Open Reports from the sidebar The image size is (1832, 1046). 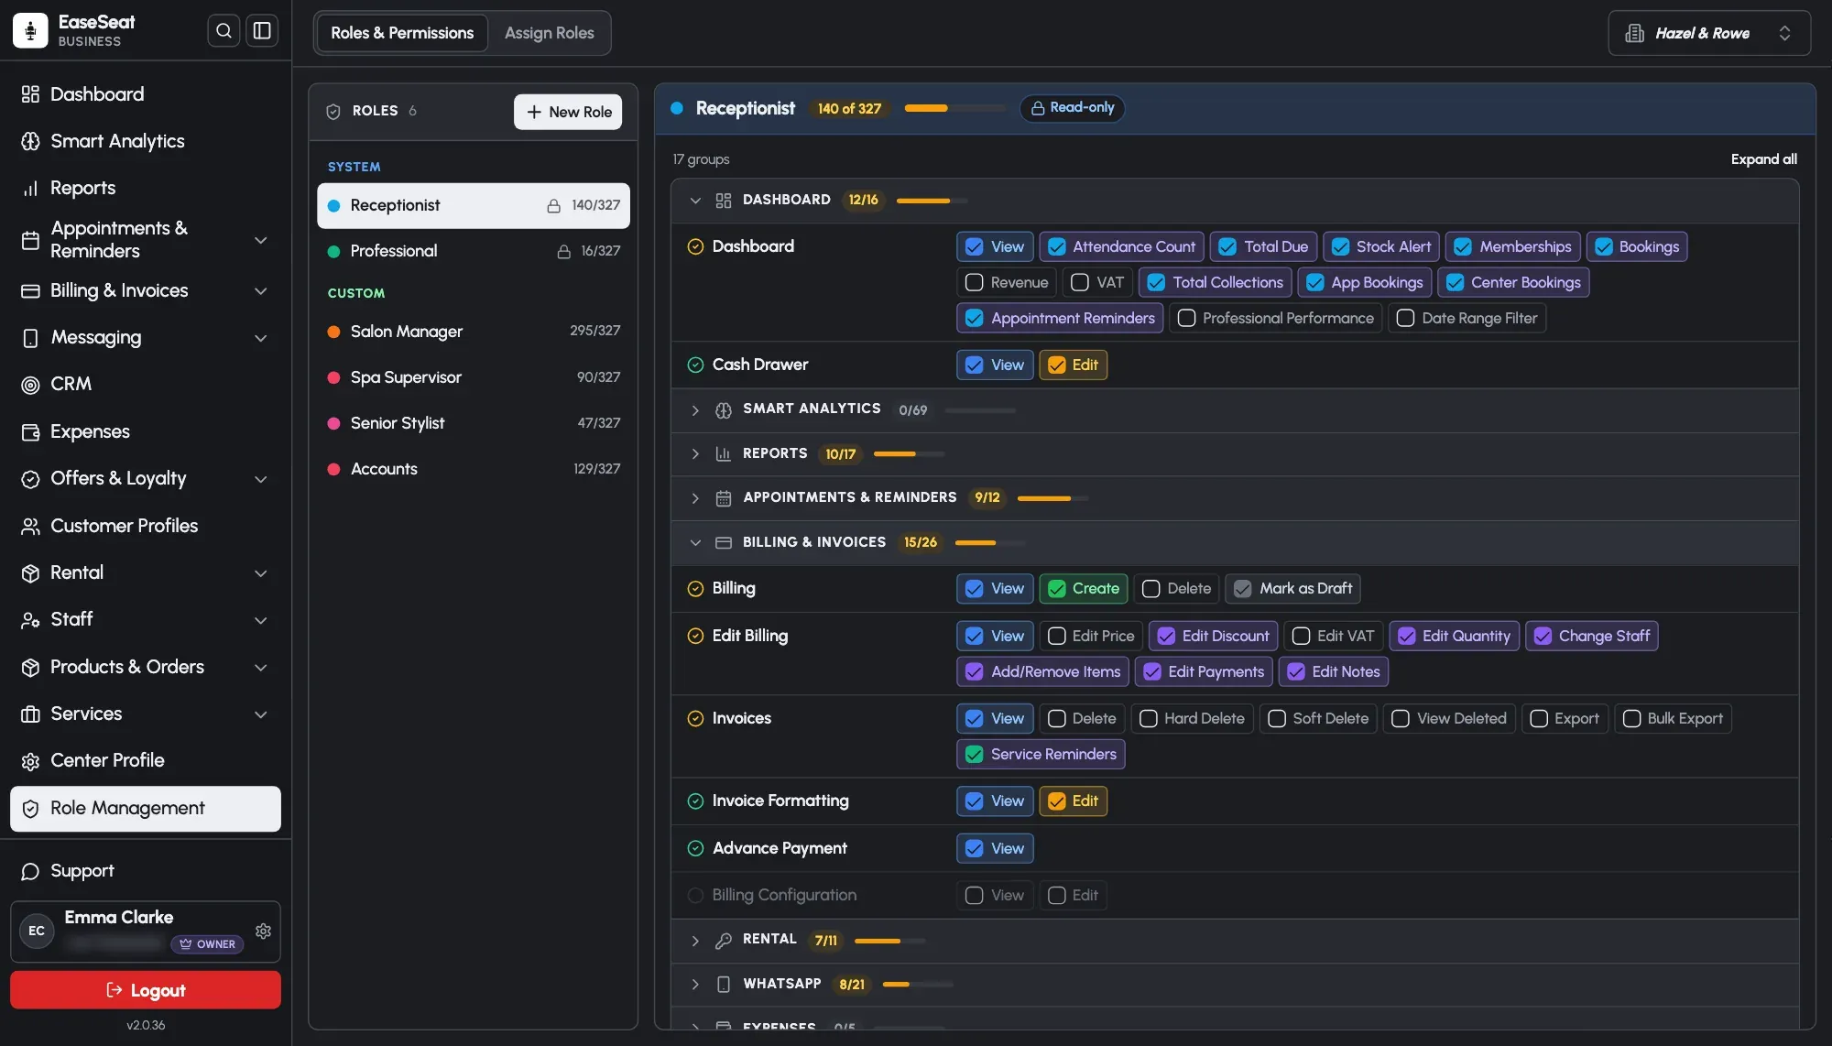pyautogui.click(x=146, y=188)
